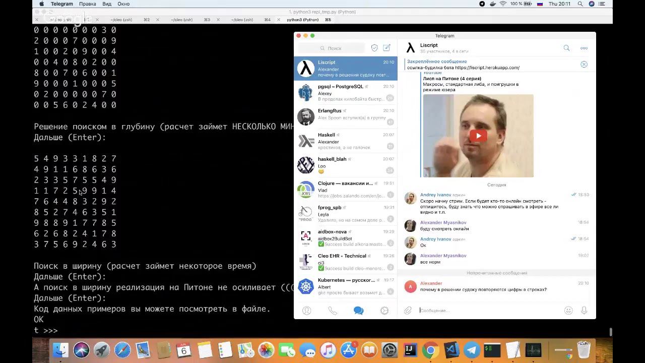Open Alexander Myasnikov's profile from 18:54 message
The height and width of the screenshot is (363, 645).
pyautogui.click(x=443, y=222)
